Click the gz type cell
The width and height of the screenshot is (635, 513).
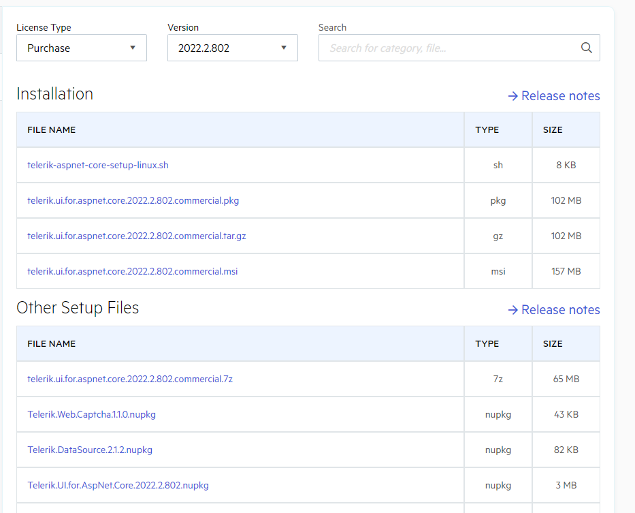tap(498, 236)
